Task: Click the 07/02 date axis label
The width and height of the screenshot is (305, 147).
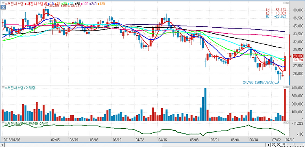Action: pyautogui.click(x=276, y=139)
